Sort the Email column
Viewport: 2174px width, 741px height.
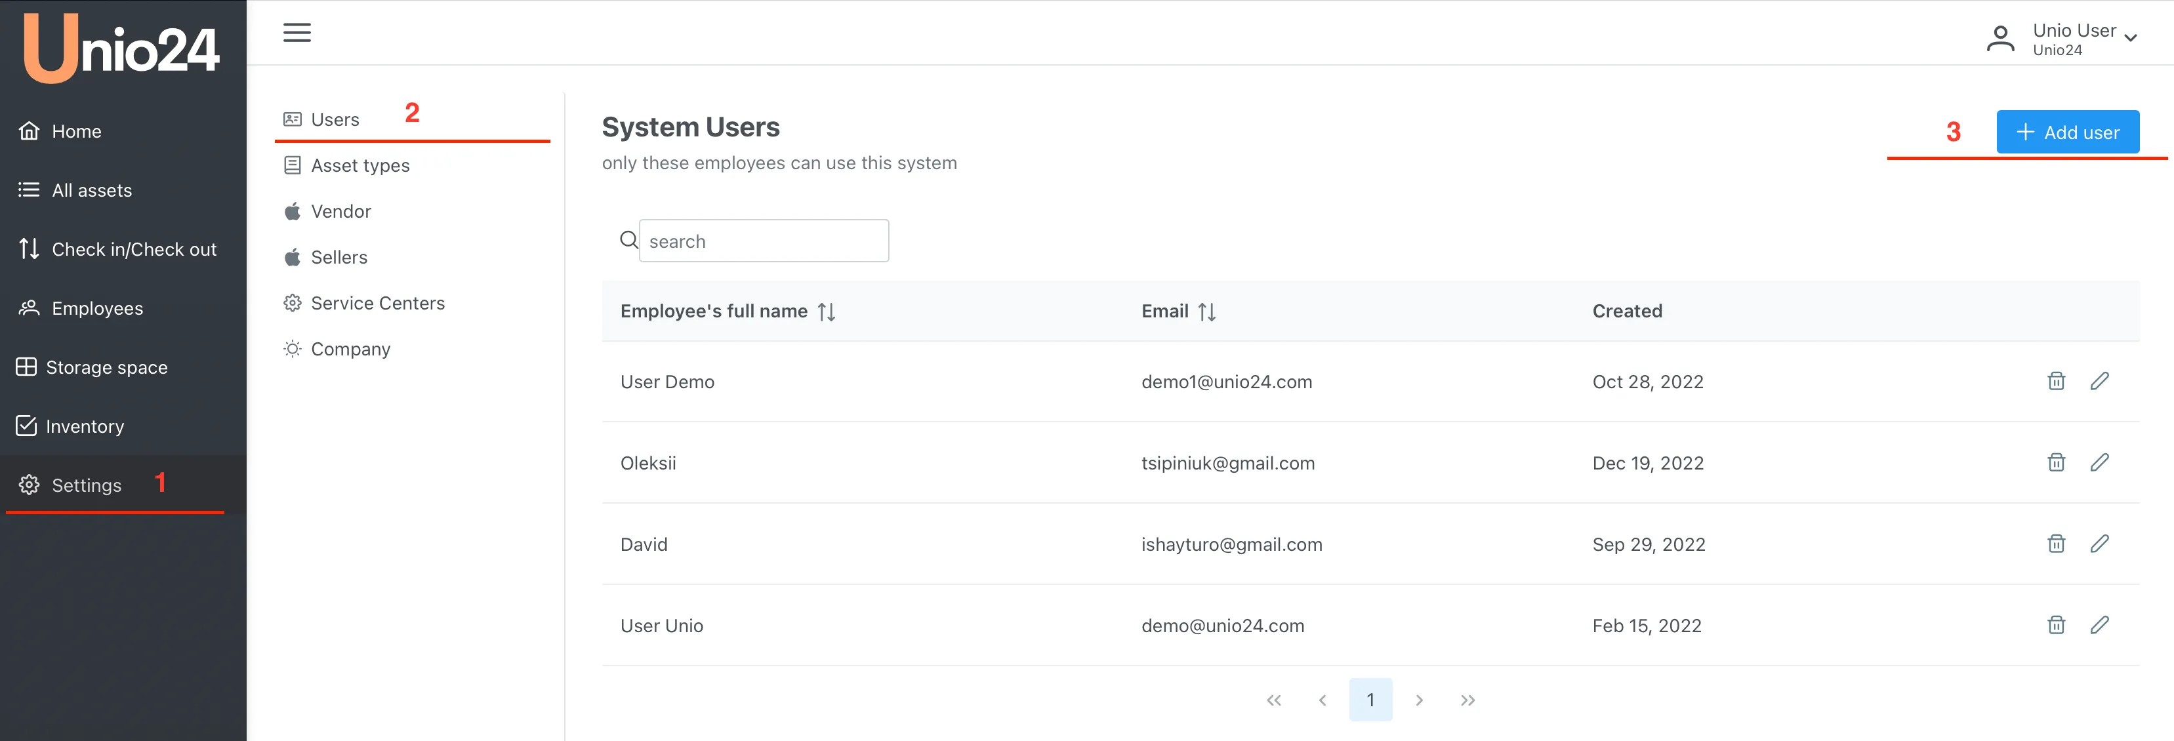1207,312
